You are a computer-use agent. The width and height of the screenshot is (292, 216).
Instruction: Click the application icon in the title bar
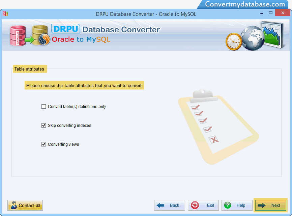click(x=5, y=14)
